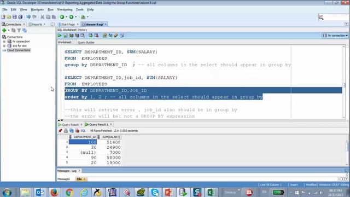Viewport: 350px width, 197px height.
Task: Click the red pin icon in Query Result
Action: [60, 131]
